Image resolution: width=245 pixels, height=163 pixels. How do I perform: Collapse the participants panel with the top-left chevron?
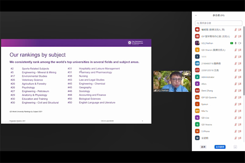coord(196,15)
